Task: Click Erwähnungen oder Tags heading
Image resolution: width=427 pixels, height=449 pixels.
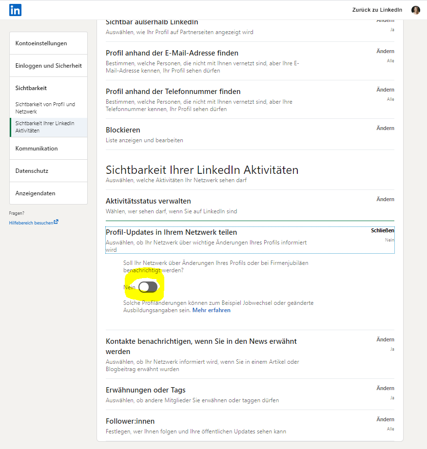Action: click(146, 390)
